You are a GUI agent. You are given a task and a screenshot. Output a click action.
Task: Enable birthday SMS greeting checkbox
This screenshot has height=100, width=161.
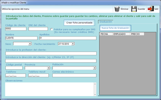coord(52,29)
